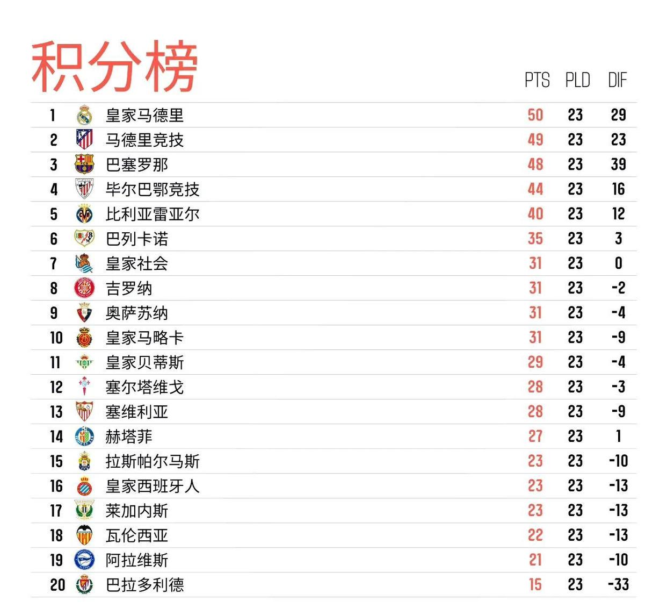Click the PLD column header
667x608 pixels.
click(x=577, y=81)
